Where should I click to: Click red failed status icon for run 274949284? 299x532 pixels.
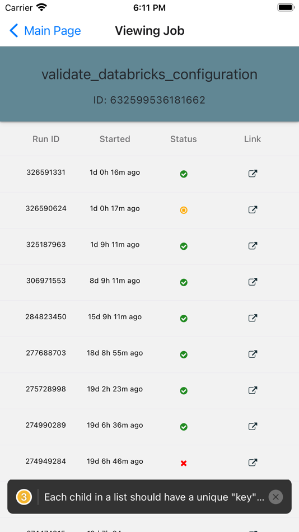coord(184,463)
